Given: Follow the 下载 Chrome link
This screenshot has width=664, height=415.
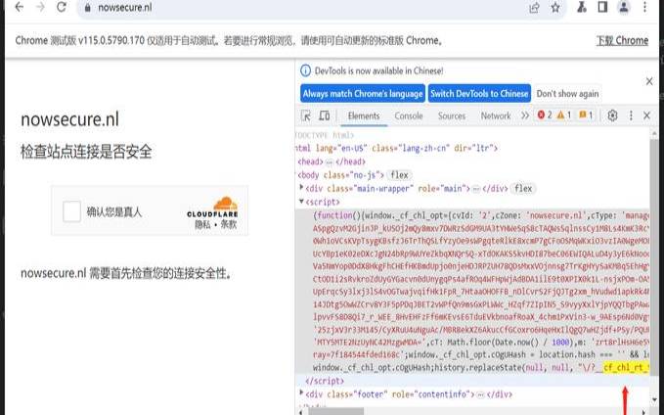Looking at the screenshot, I should tap(622, 41).
